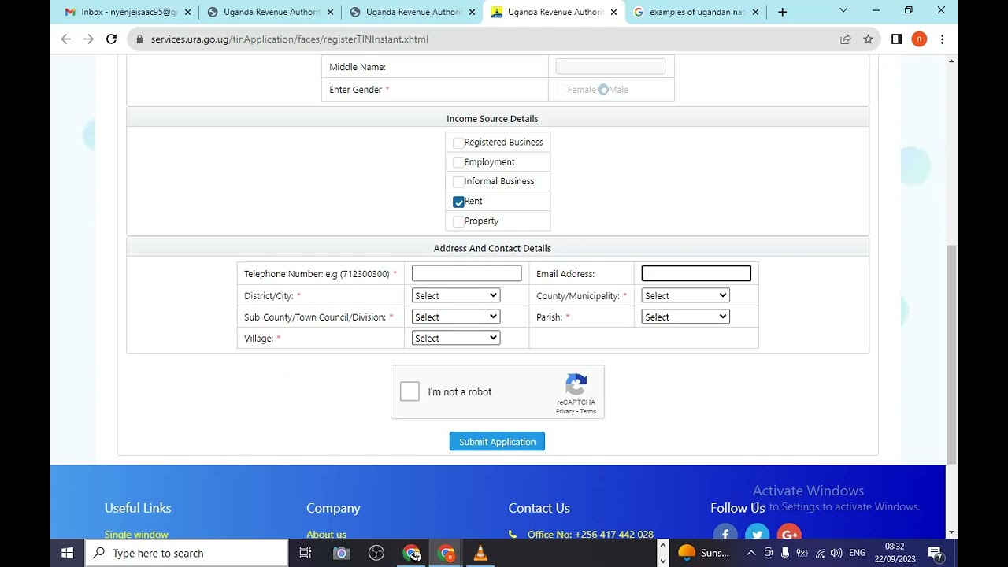Click the Email Address input field
1008x567 pixels.
click(696, 273)
